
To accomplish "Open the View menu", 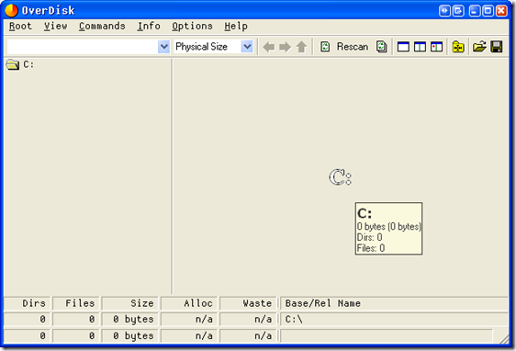I will pos(56,26).
